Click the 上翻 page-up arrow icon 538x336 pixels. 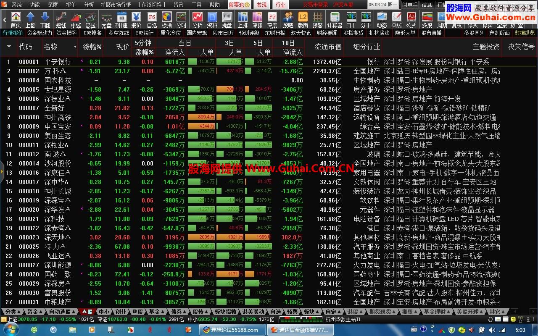[30, 20]
